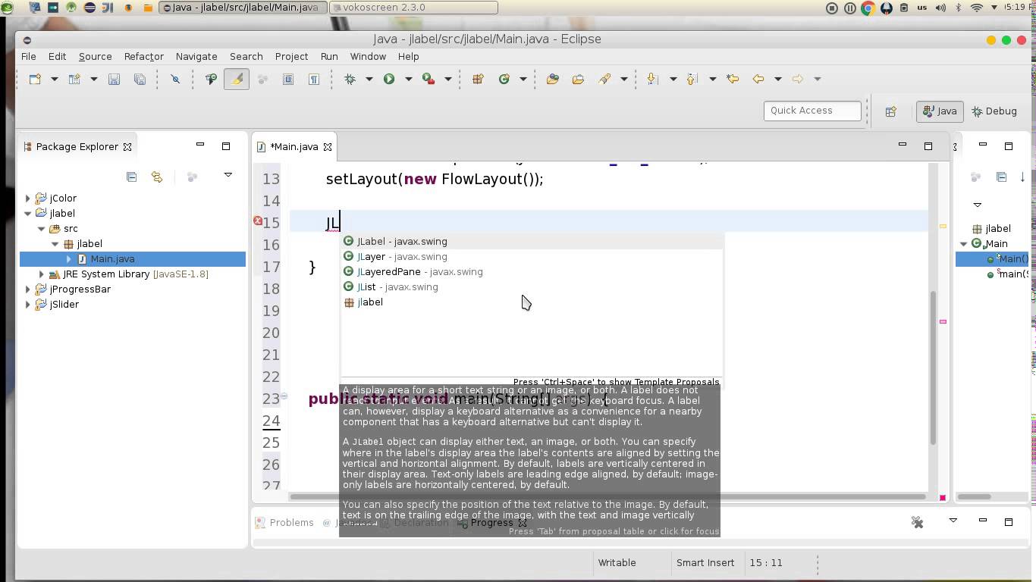Jump to Last Edit Location icon

(x=732, y=78)
